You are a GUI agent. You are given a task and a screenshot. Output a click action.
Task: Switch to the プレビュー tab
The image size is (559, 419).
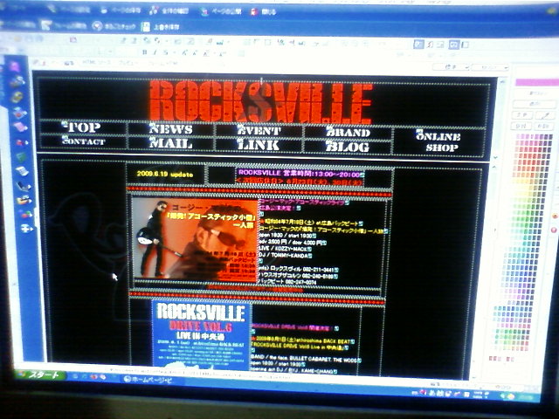pyautogui.click(x=126, y=63)
